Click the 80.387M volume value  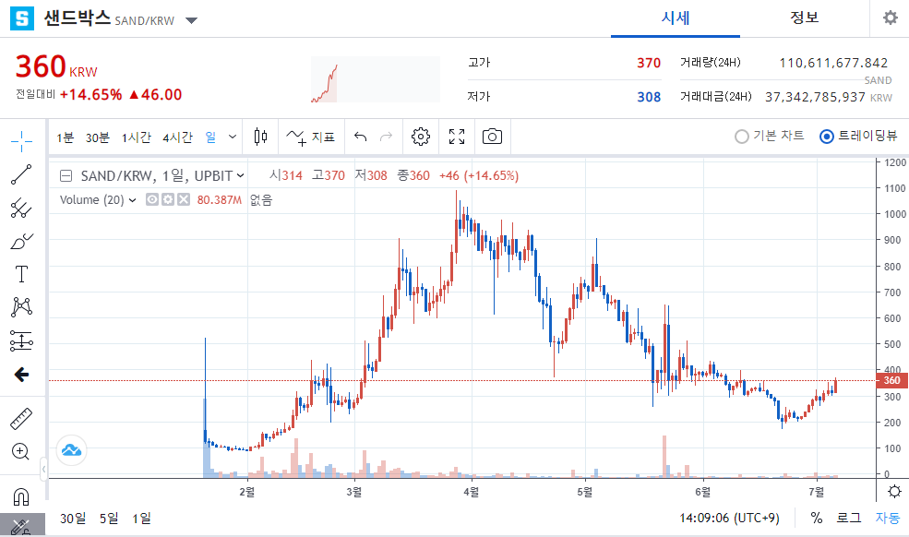pos(219,200)
